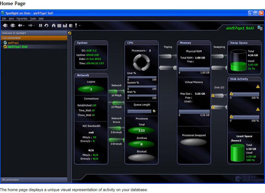Click the database stack toolbar icon
This screenshot has height=193, width=265.
(x=70, y=25)
